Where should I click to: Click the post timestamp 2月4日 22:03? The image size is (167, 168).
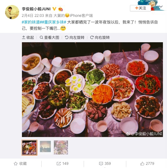click(33, 16)
